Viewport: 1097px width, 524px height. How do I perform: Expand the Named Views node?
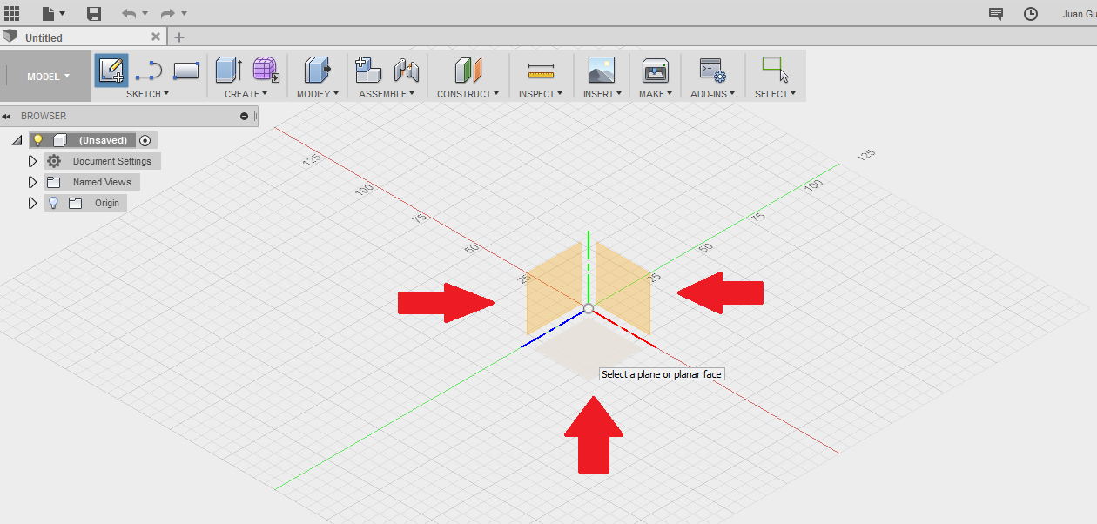pos(32,182)
